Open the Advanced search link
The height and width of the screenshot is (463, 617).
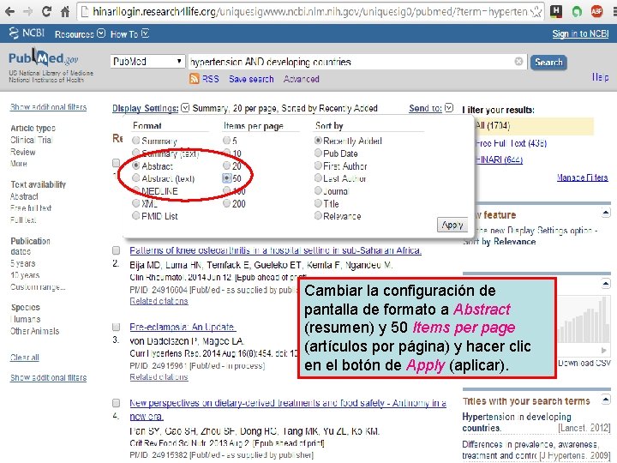tap(301, 79)
